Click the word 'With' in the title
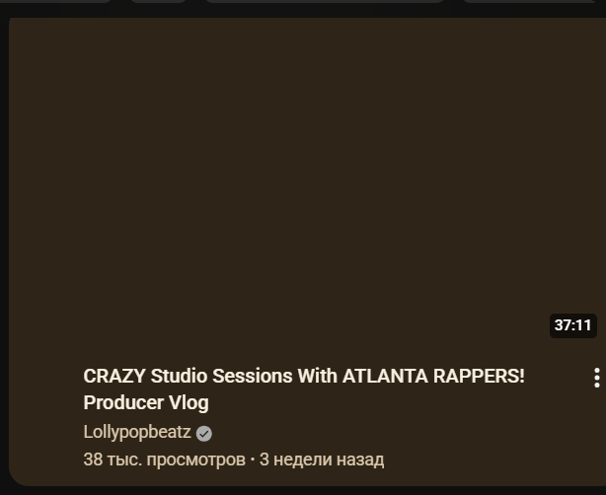 point(317,376)
